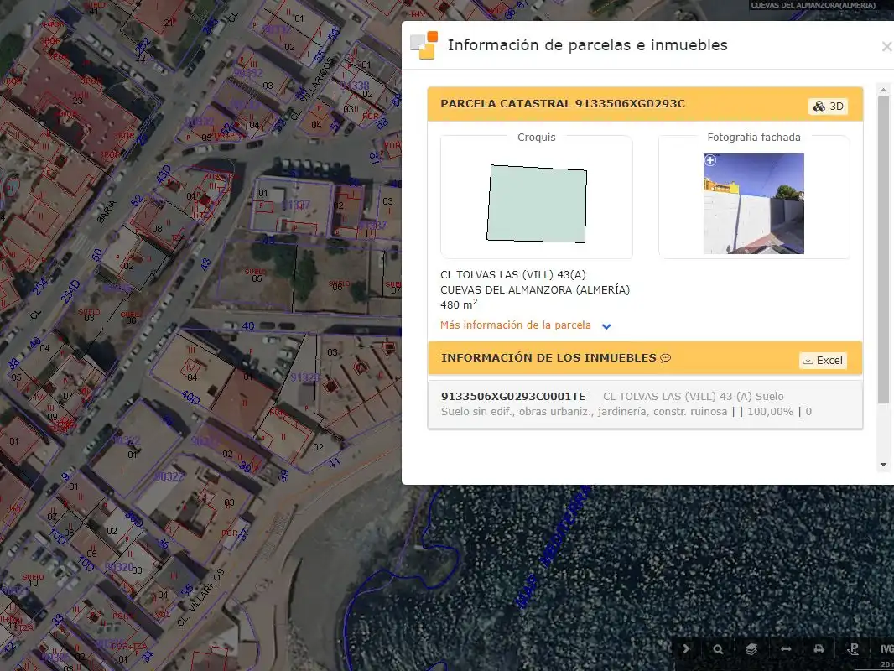Open the parcel croquis sketch
Viewport: 894px width, 671px height.
(537, 204)
